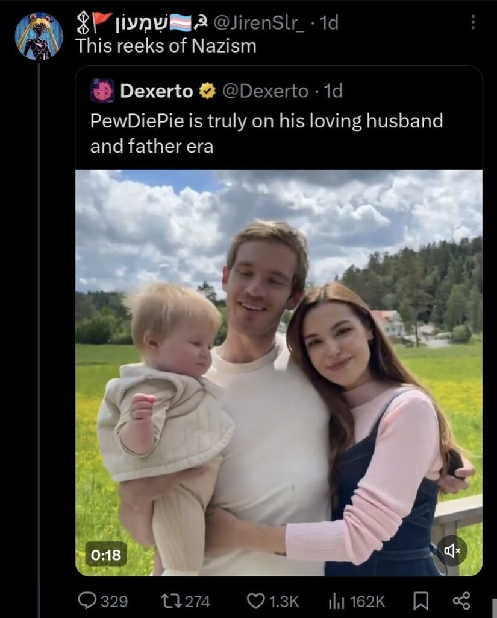Open the @JirenSlr_ profile handle

[259, 23]
